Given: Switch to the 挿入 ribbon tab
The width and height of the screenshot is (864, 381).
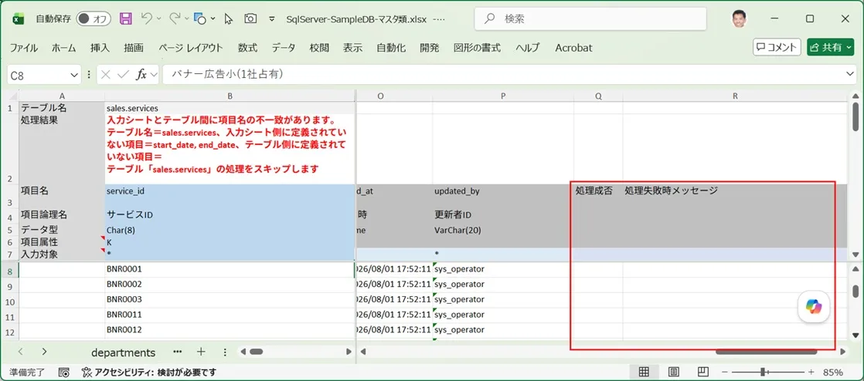Looking at the screenshot, I should pos(100,48).
